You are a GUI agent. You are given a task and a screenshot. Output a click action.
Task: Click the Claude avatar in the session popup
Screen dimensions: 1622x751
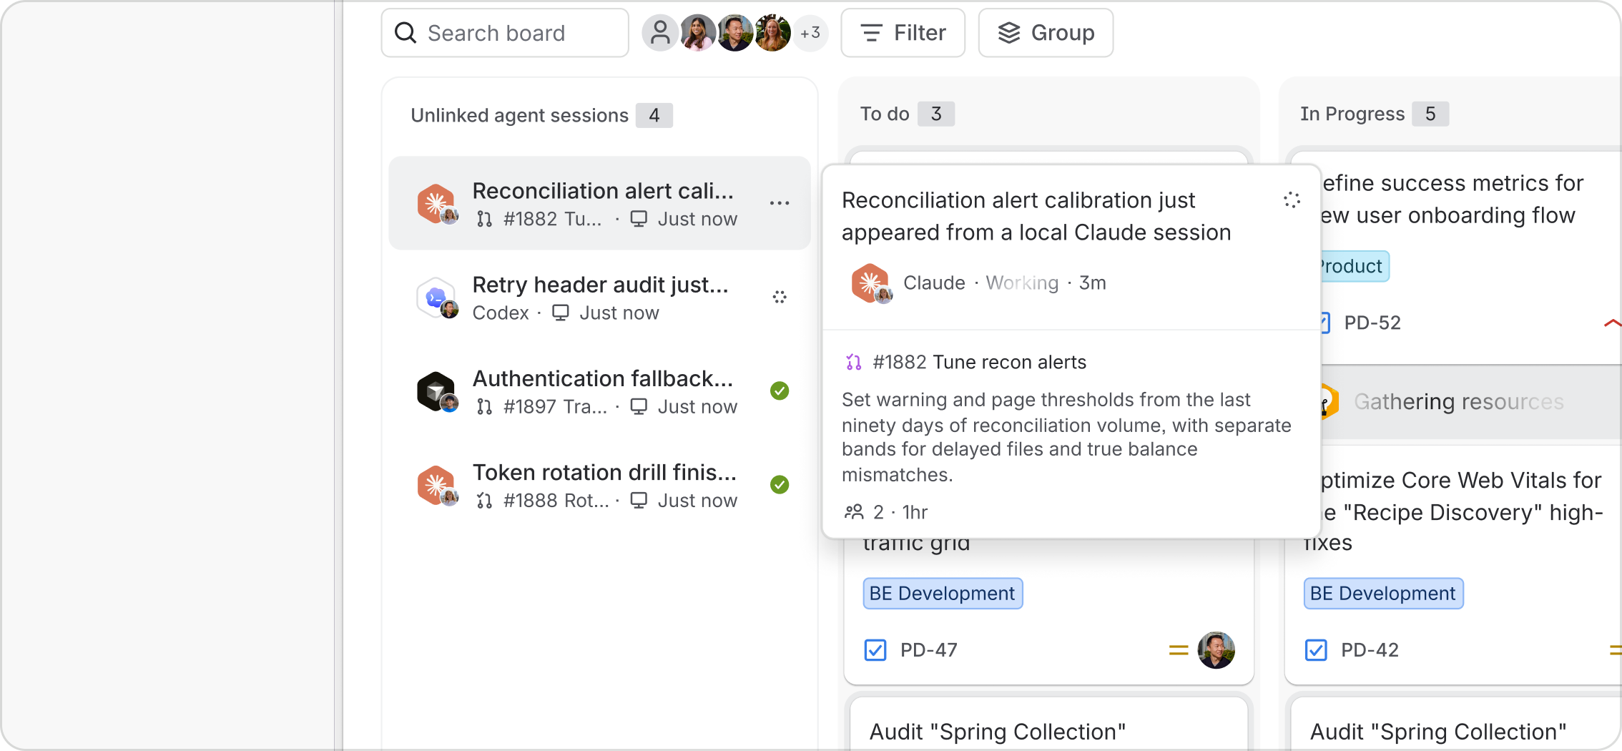pyautogui.click(x=871, y=283)
